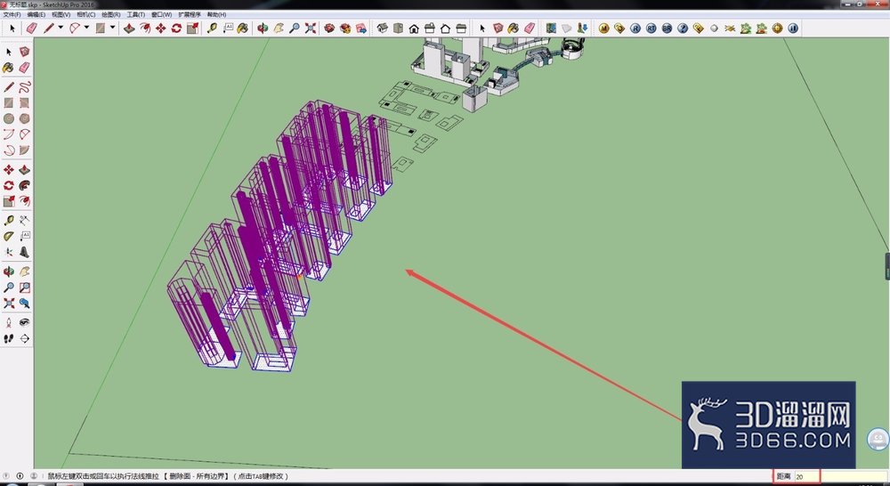Click the blue pause-style V-Ray icon

pyautogui.click(x=793, y=28)
